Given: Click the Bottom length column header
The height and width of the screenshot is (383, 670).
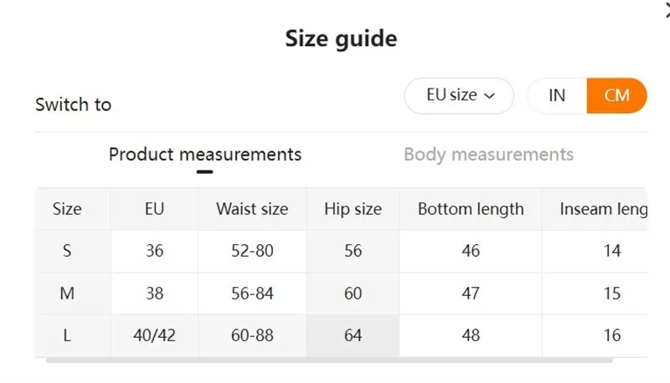Looking at the screenshot, I should [x=471, y=209].
